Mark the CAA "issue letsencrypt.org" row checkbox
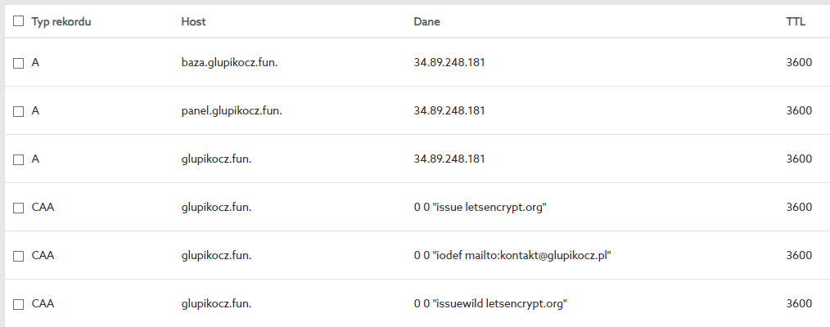The height and width of the screenshot is (327, 830). 19,208
